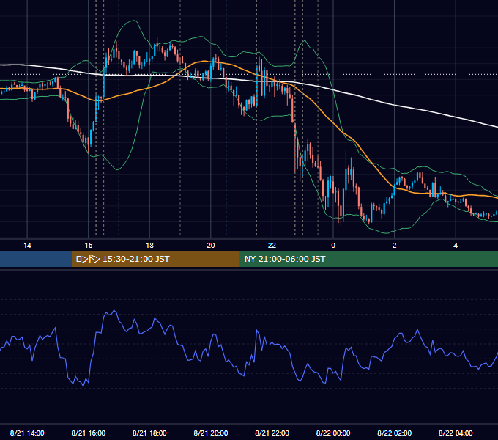
Task: Click the 8/22 00:00 date label
Action: pyautogui.click(x=333, y=433)
